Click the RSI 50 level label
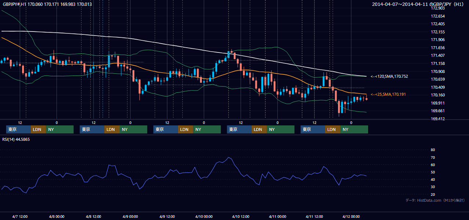The image size is (469, 220). (x=433, y=172)
